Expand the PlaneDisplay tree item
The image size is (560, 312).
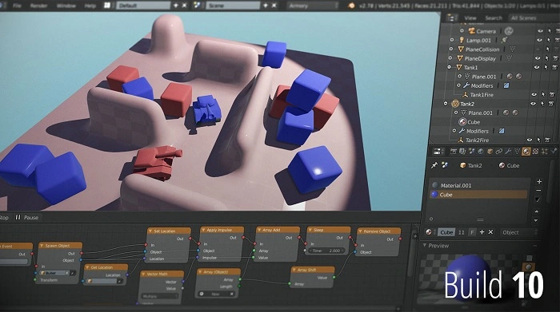click(450, 58)
